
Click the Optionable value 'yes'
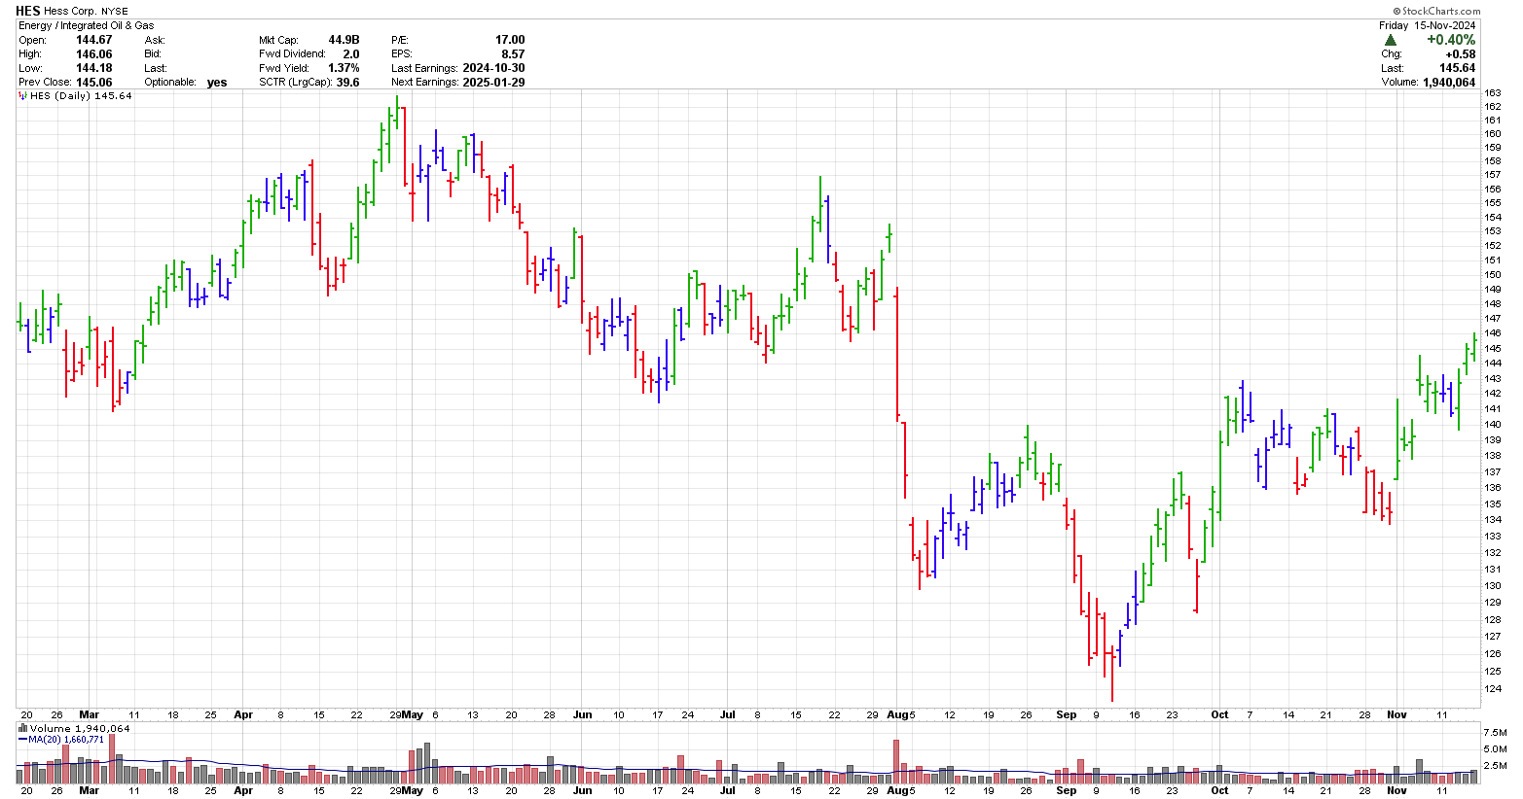[x=217, y=83]
